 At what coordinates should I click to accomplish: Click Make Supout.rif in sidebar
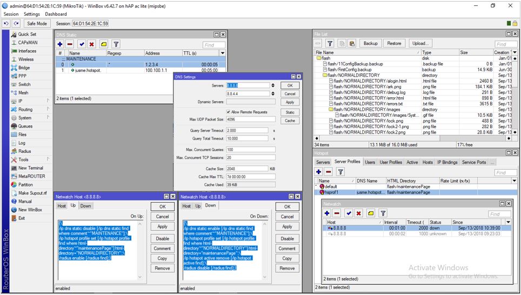(32, 193)
